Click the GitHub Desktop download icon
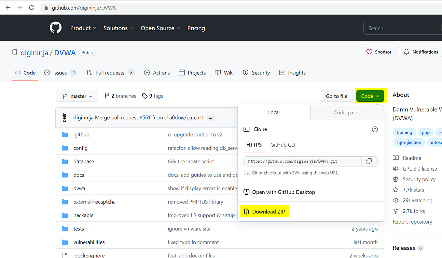This screenshot has width=442, height=258. pyautogui.click(x=246, y=192)
